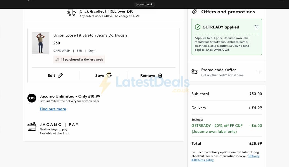The height and width of the screenshot is (167, 289).
Task: Click the Remove trash can icon
Action: click(160, 75)
